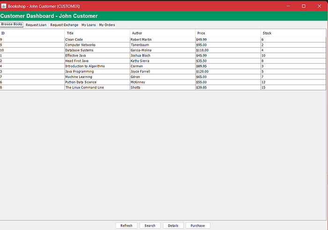This screenshot has height=230, width=328.
Task: Click the $55.00 price cell
Action: [228, 82]
